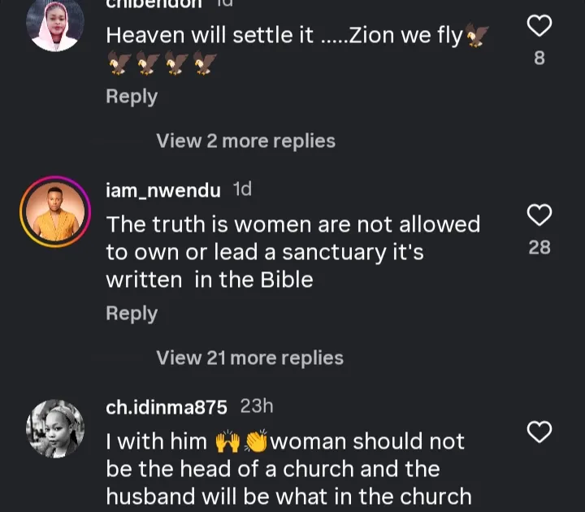585x512 pixels.
Task: View the 28 likes count
Action: tap(539, 247)
